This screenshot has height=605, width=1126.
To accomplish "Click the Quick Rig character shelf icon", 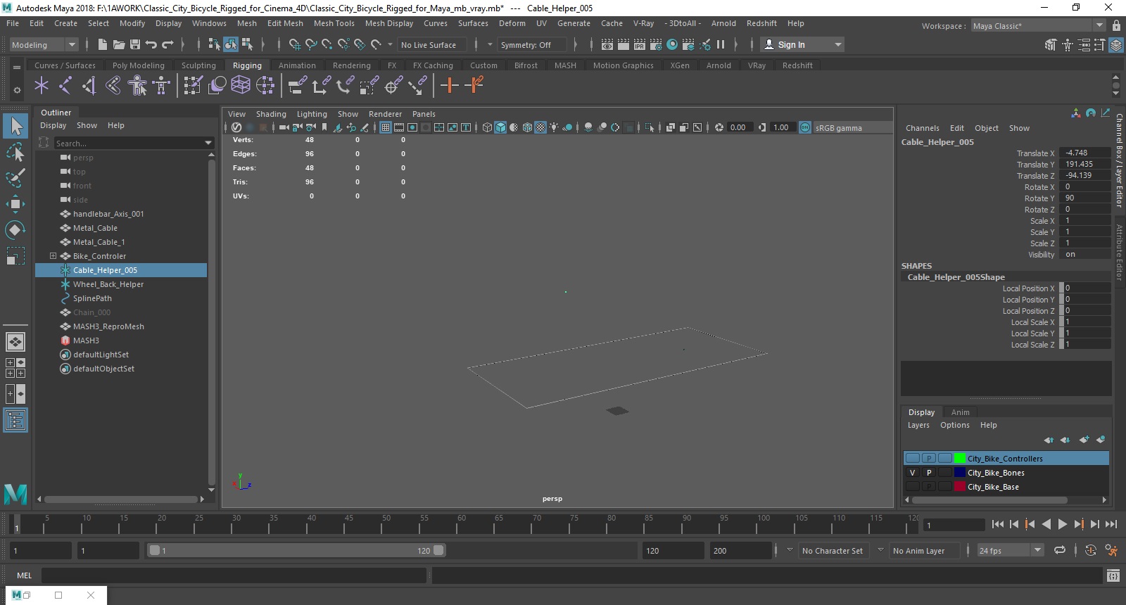I will pyautogui.click(x=137, y=86).
